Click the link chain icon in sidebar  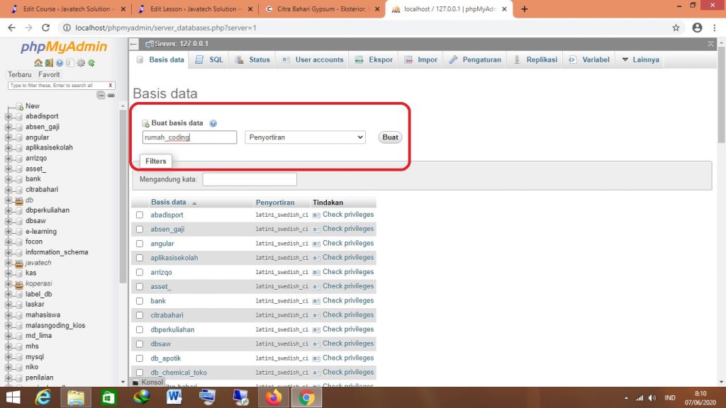[111, 96]
